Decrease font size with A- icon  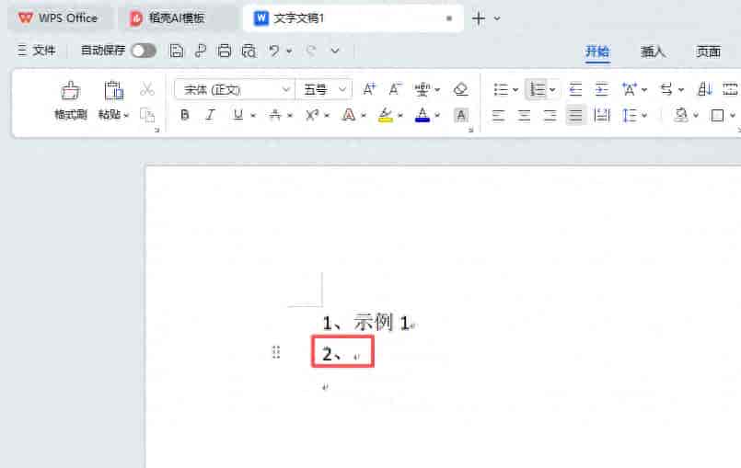tap(395, 89)
